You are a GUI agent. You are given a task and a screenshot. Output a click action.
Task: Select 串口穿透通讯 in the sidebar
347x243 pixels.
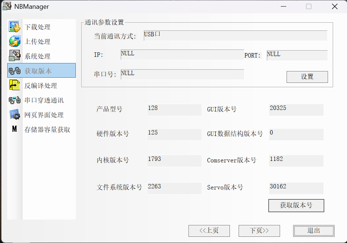click(x=44, y=100)
